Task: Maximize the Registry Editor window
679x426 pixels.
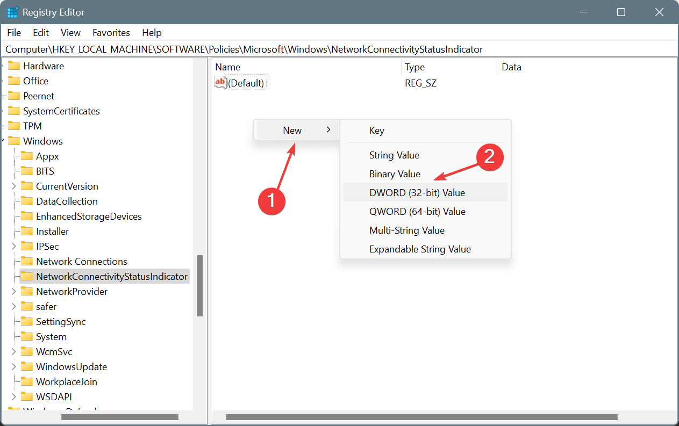Action: tap(621, 12)
